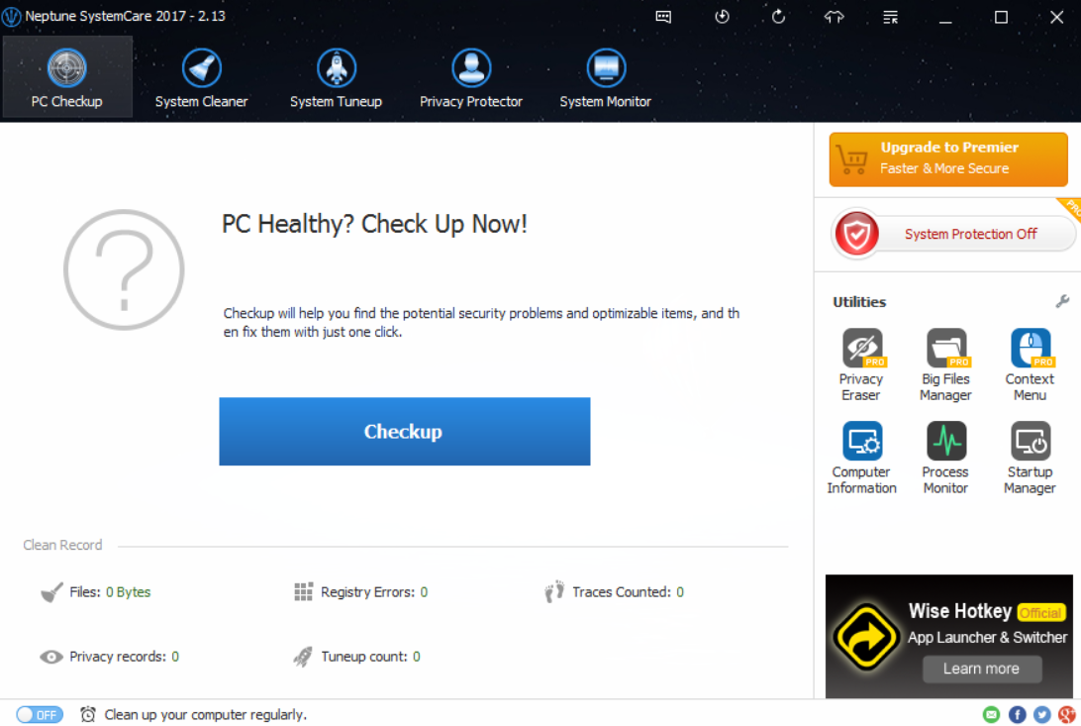The height and width of the screenshot is (726, 1081).
Task: Open the Context Menu utility
Action: (x=1030, y=364)
